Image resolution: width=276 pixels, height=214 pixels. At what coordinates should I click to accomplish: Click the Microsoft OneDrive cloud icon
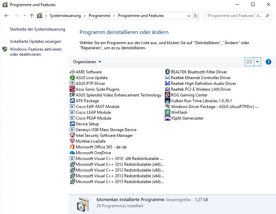pos(72,153)
